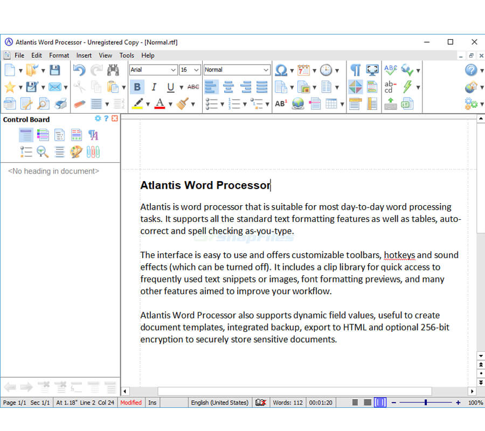485x431 pixels.
Task: Click the zoom slider handle
Action: [x=426, y=402]
